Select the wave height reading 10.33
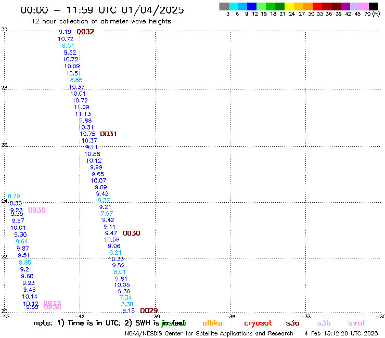Viewport: 385px width, 338px height. 116,259
